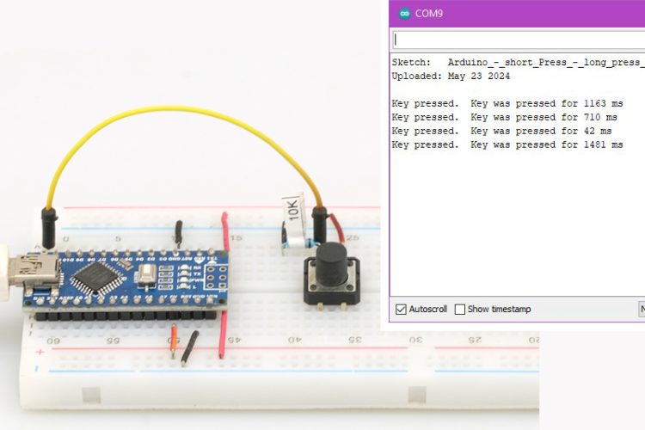
Task: Enable the Show timestamp checkbox
Action: coord(460,309)
